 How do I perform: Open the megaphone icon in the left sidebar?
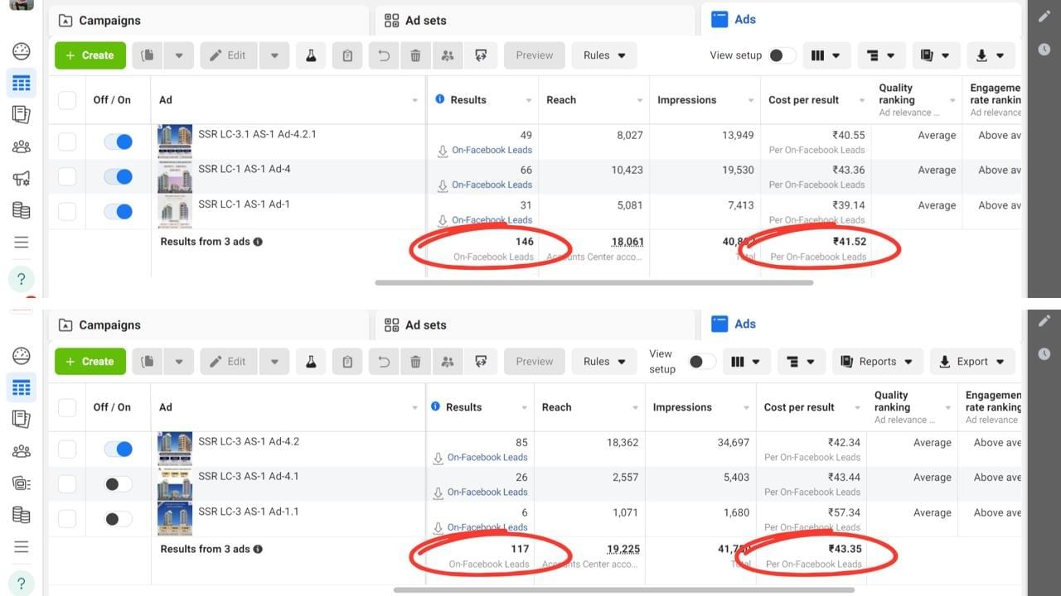tap(22, 179)
